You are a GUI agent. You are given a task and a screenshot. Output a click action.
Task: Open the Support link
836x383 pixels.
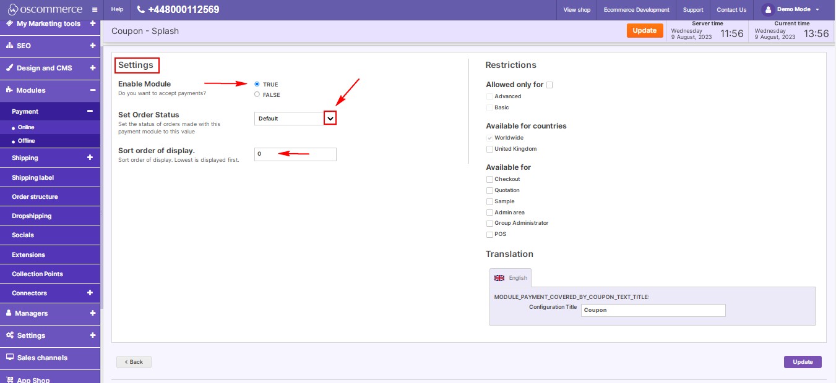pyautogui.click(x=693, y=10)
